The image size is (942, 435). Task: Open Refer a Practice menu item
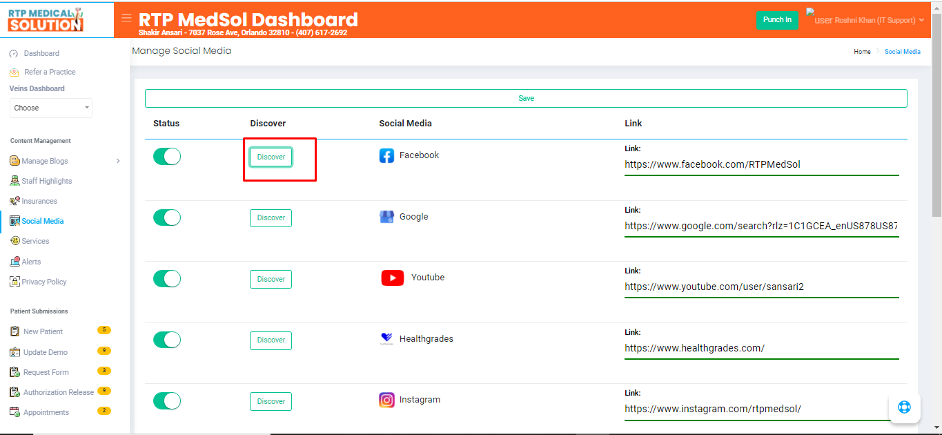(50, 72)
